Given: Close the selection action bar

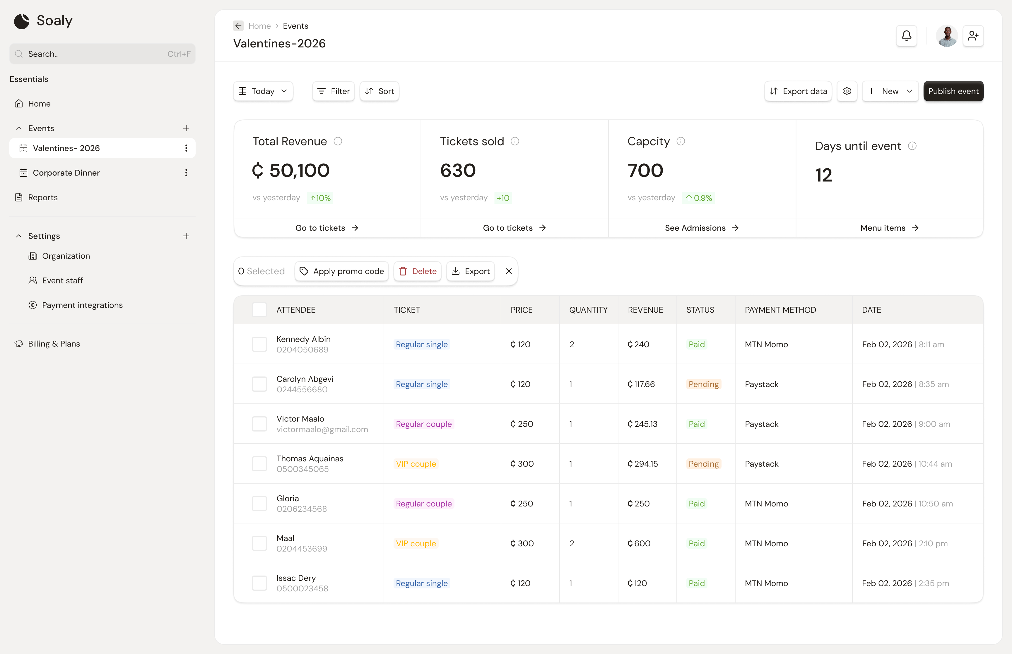Looking at the screenshot, I should 509,271.
